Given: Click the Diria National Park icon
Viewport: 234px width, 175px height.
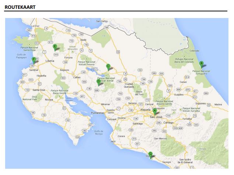Looking at the screenshot, I should point(39,98).
